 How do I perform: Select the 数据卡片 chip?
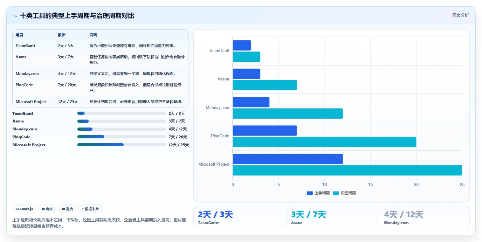pos(90,209)
